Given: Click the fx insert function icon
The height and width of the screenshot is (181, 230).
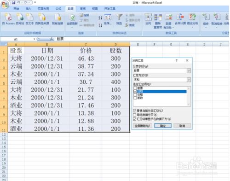Looking at the screenshot, I should pyautogui.click(x=52, y=39).
